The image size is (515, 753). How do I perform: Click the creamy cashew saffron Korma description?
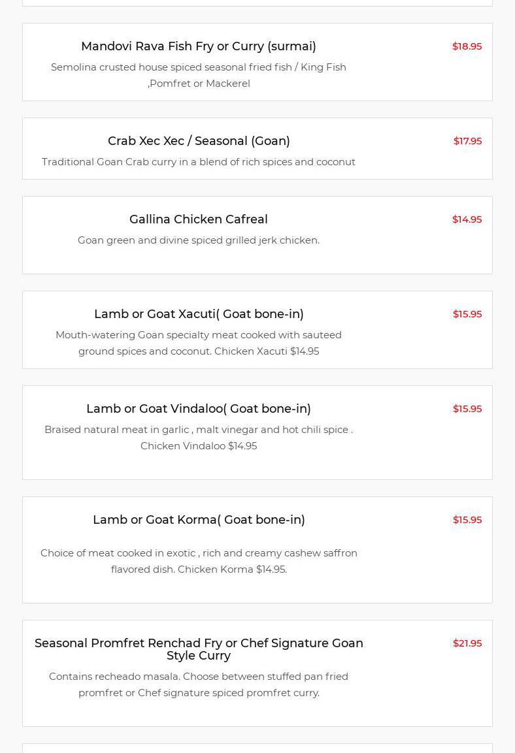coord(198,561)
